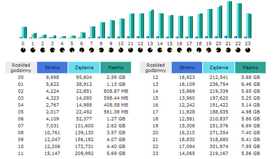Click the clock icon under hour 21
Image resolution: width=273 pixels, height=159 pixels.
tap(228, 50)
